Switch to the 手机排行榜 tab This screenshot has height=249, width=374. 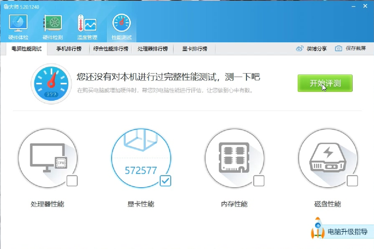[69, 49]
